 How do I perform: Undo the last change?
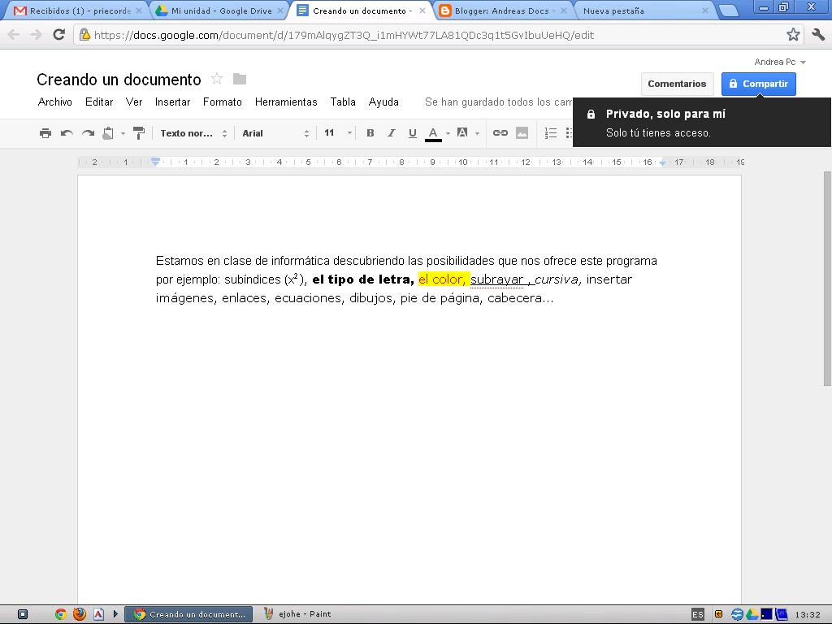click(x=67, y=132)
